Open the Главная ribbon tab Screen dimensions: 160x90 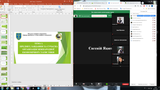point(6,4)
